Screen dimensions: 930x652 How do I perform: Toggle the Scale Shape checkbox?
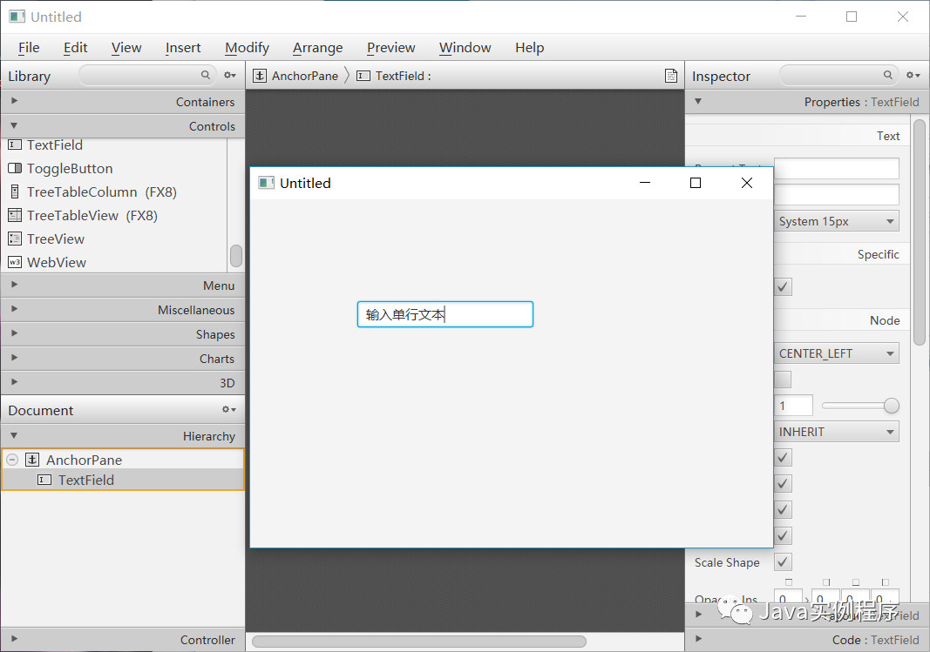click(782, 561)
